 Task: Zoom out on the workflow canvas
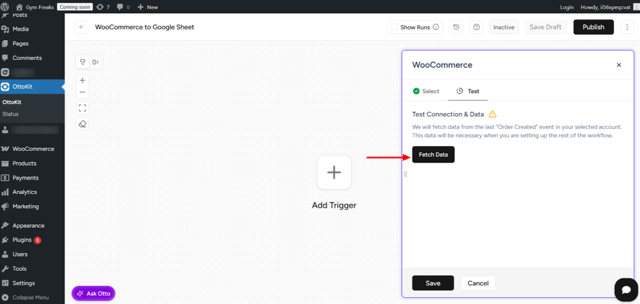point(82,93)
